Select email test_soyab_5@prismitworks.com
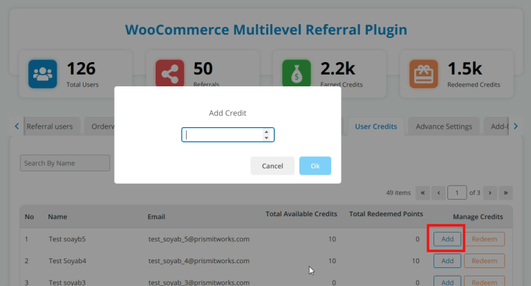This screenshot has width=531, height=286. pos(199,239)
